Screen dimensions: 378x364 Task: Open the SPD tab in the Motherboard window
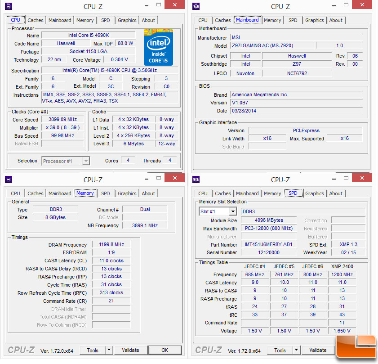click(293, 20)
